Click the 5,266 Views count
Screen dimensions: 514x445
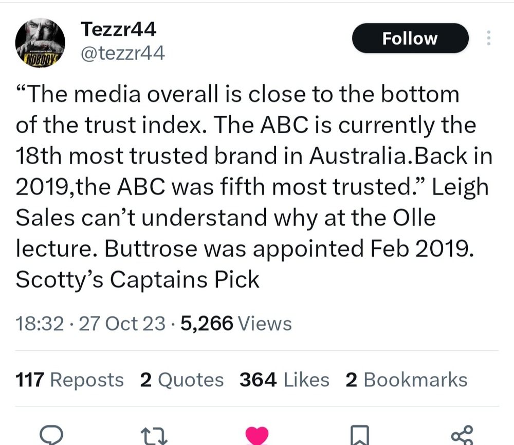[236, 324]
